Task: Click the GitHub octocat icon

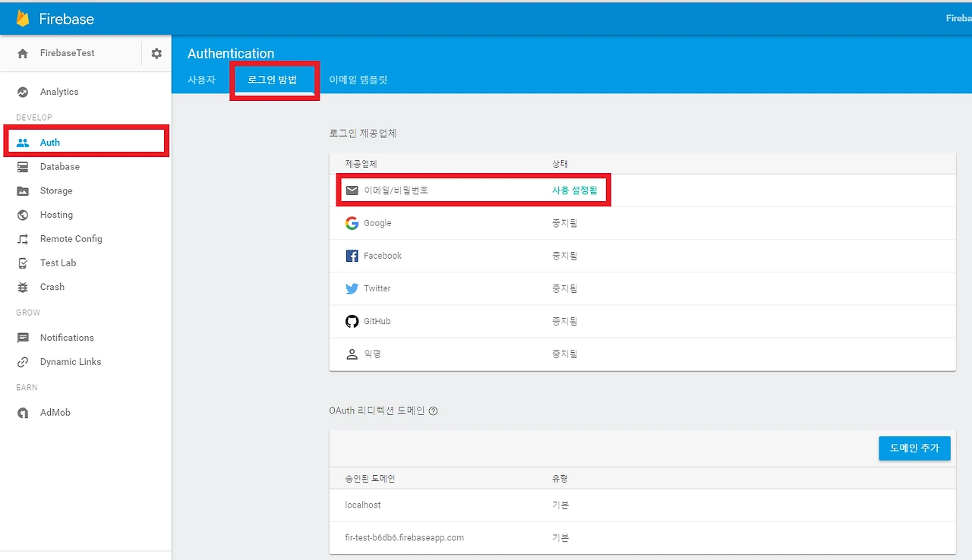Action: click(352, 321)
